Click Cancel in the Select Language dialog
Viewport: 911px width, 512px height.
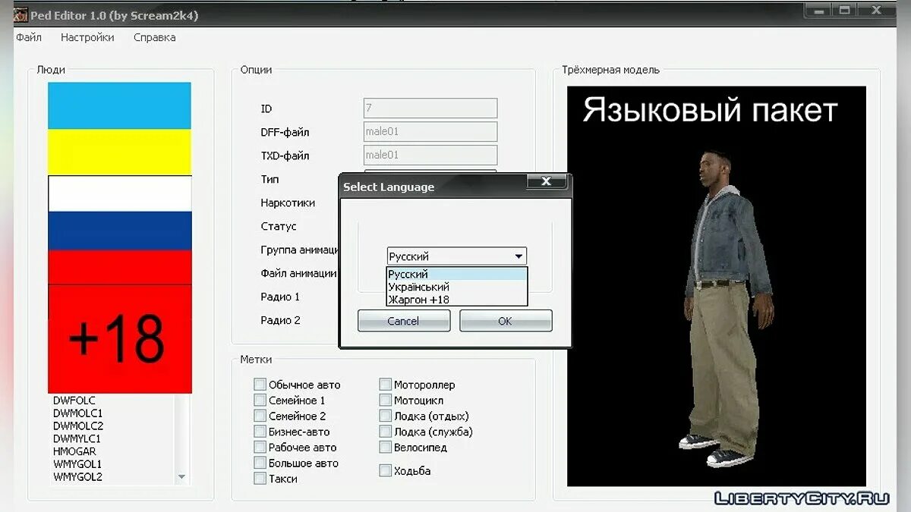(x=403, y=320)
